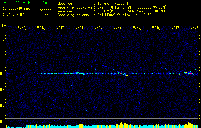
Task: Click the date stamp 25.10.06 07:40
Action: click(x=16, y=15)
